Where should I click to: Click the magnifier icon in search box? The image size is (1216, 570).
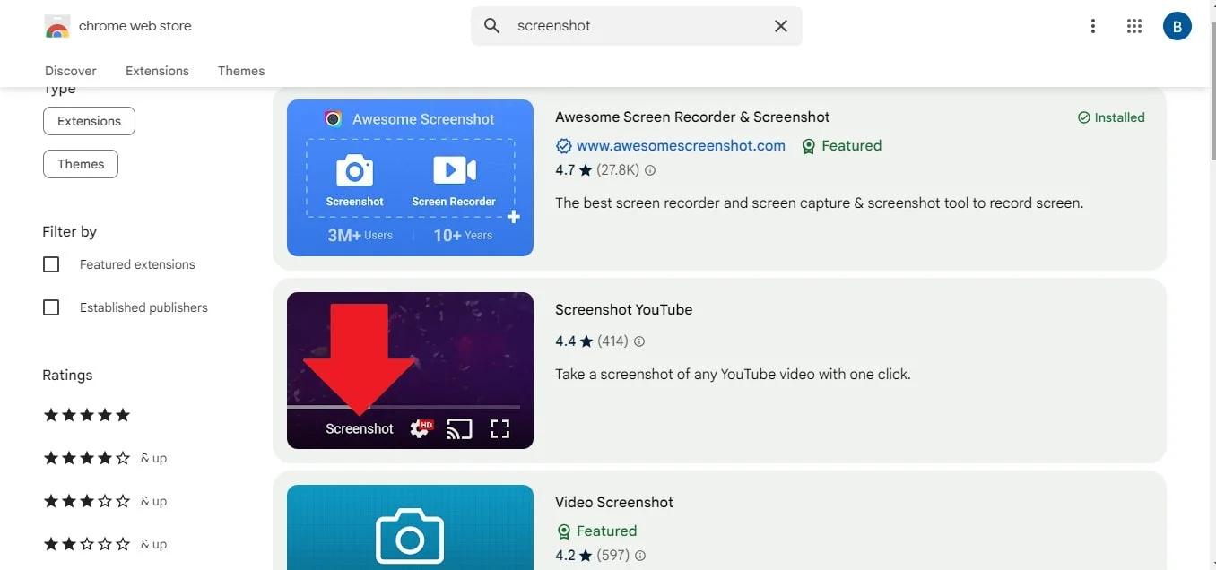click(491, 26)
